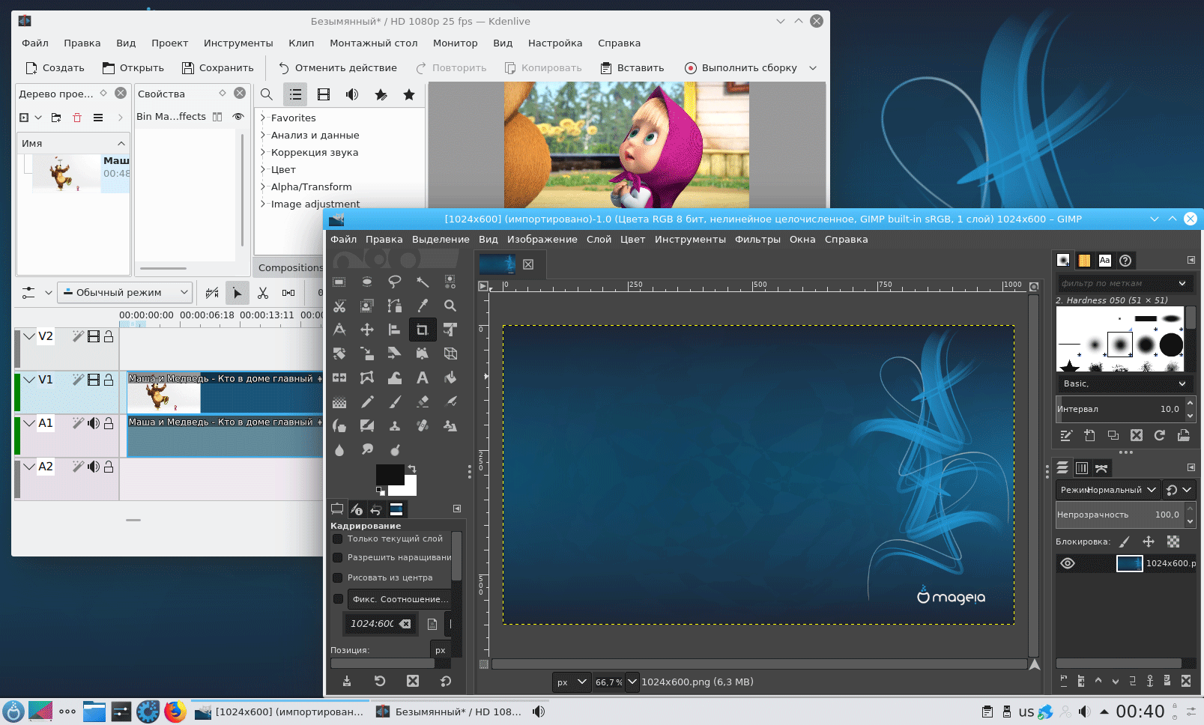Enable 'Только текущий слой' checkbox
Screen dimensions: 1204x725
coord(338,539)
